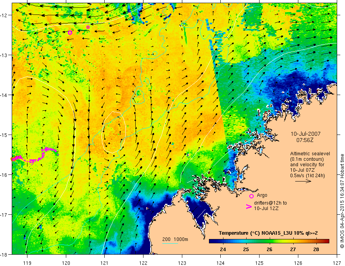This screenshot has height=266, width=345.
Task: Click color bar tick label 26
Action: pos(269,249)
